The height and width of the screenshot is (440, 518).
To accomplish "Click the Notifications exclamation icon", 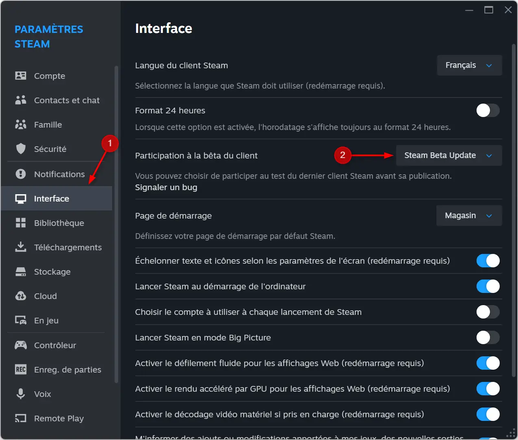I will 21,174.
